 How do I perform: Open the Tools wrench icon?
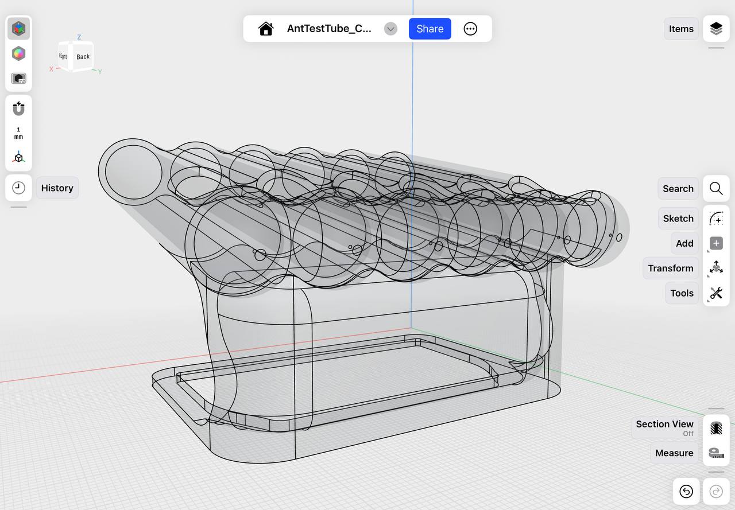pyautogui.click(x=716, y=293)
